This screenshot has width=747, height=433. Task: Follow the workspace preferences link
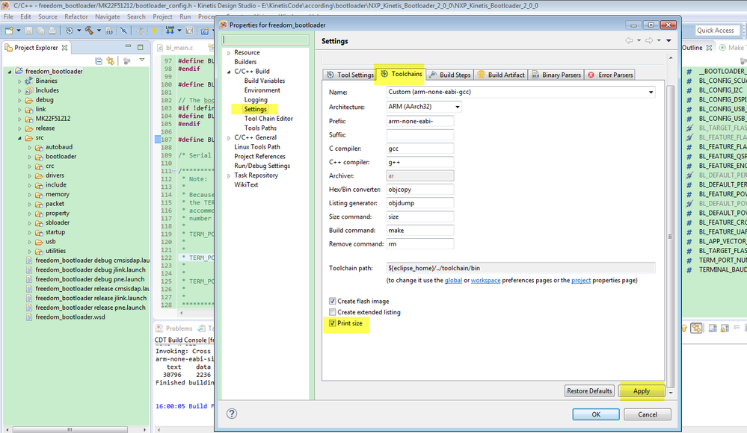coord(485,280)
